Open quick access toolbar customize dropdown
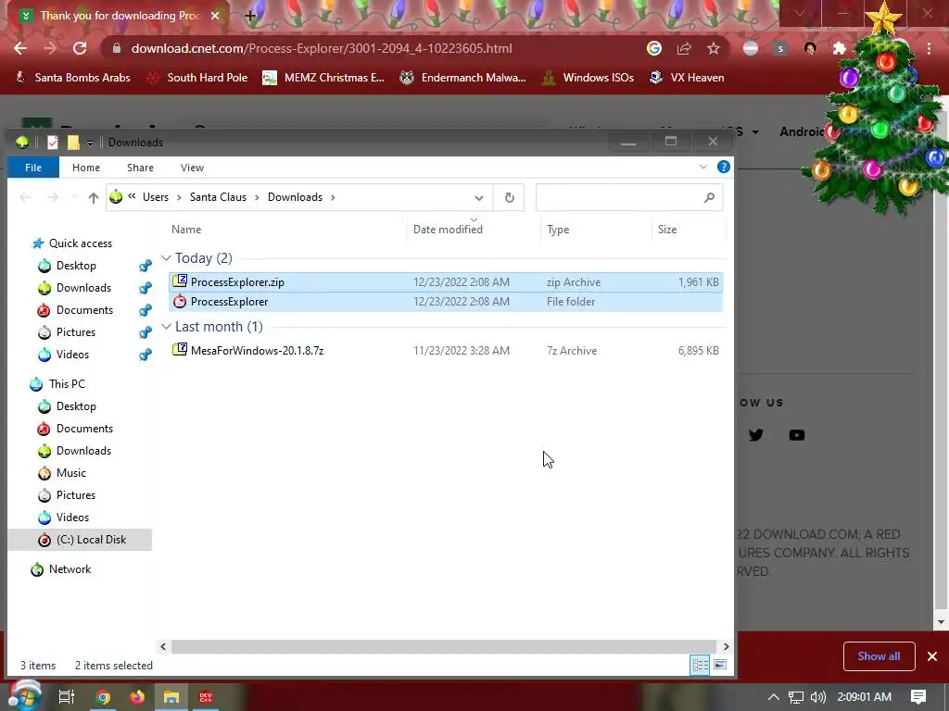This screenshot has height=711, width=949. 90,143
